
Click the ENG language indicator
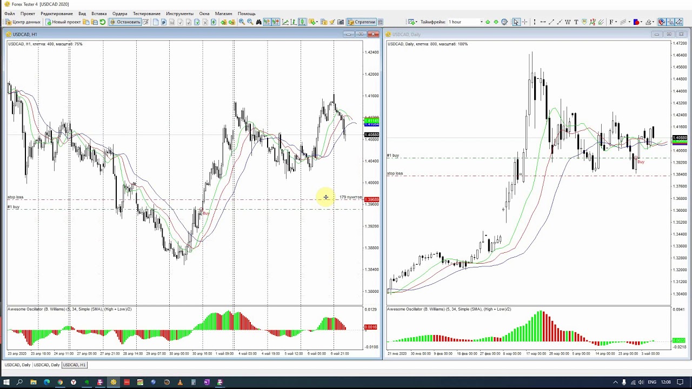652,383
